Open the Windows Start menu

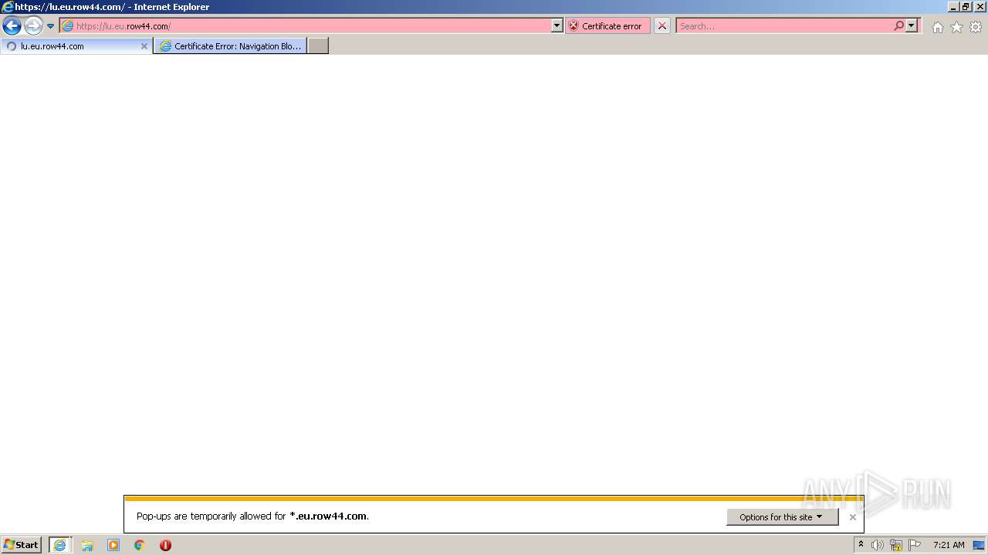[x=22, y=545]
